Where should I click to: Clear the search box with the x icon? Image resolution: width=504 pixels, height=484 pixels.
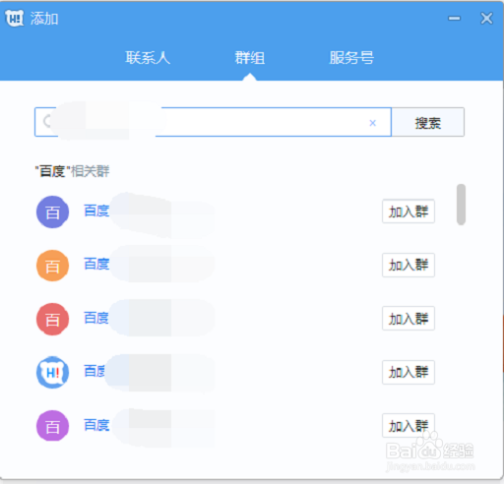point(372,123)
